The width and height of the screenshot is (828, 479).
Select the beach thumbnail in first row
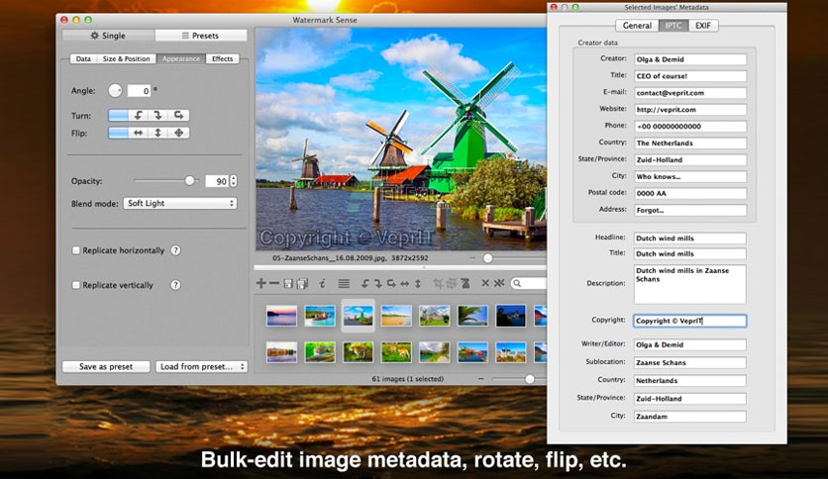pyautogui.click(x=396, y=316)
